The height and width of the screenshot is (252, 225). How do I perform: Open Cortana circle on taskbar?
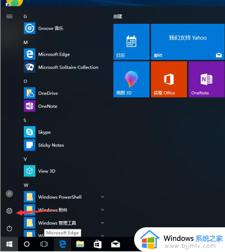tap(27, 244)
